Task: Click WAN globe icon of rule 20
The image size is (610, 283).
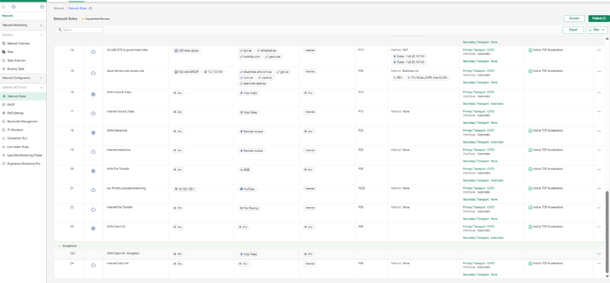Action: pos(93,171)
